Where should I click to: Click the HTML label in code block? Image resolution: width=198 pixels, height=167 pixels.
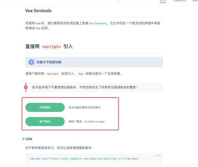(158, 156)
